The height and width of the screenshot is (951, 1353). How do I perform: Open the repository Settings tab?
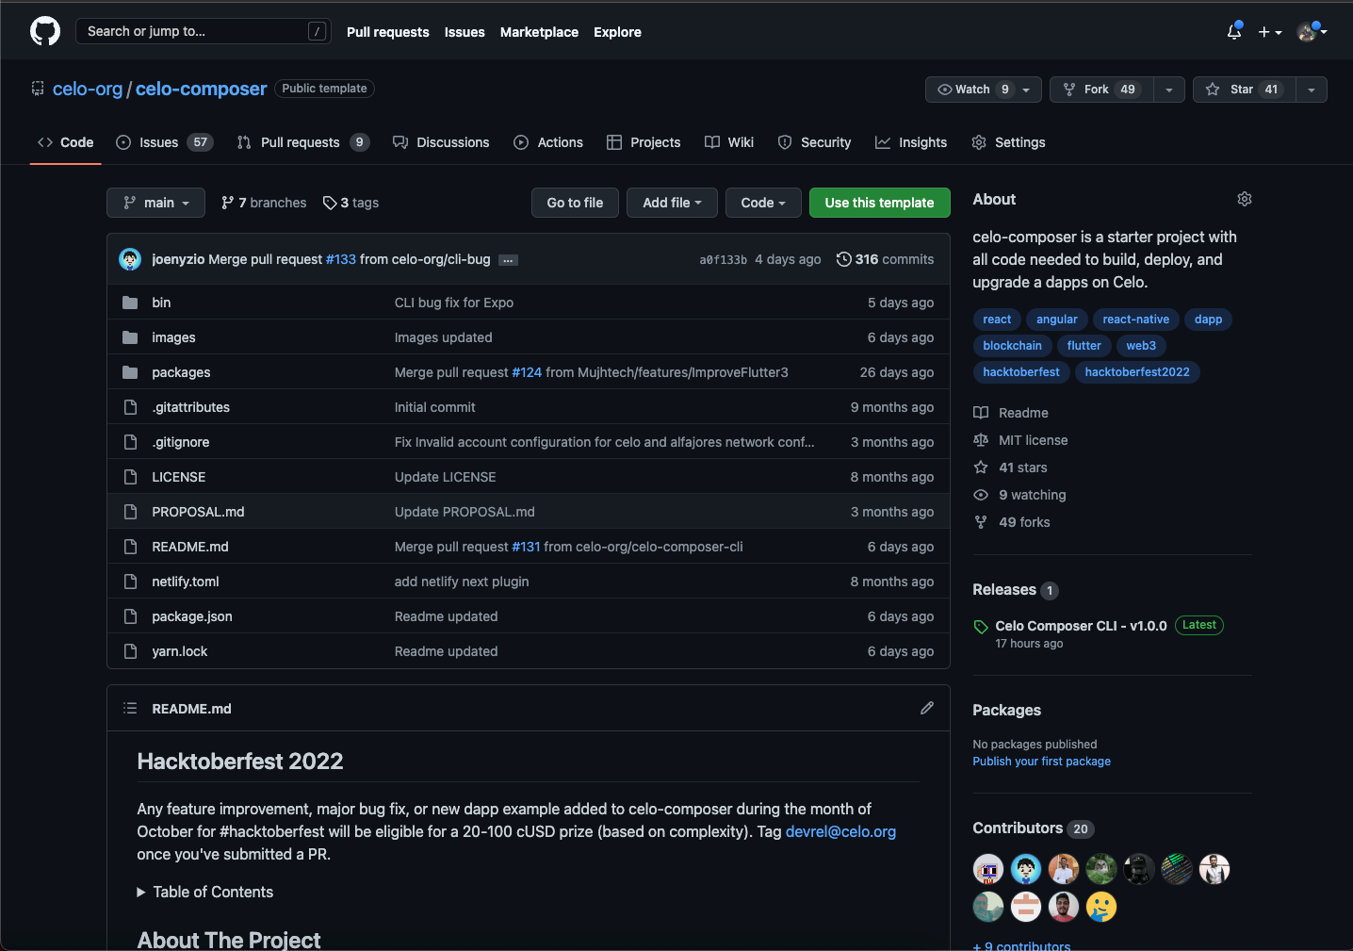pos(1008,142)
